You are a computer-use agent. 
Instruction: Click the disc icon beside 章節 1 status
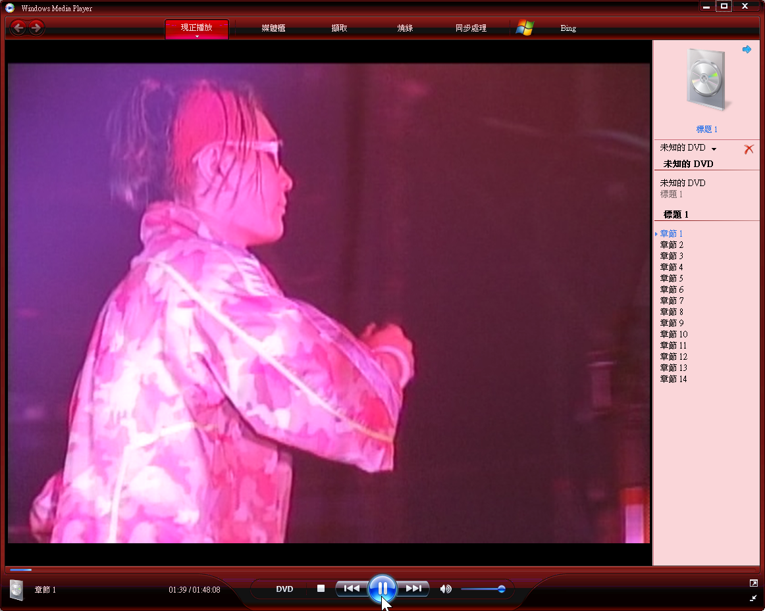click(x=16, y=589)
